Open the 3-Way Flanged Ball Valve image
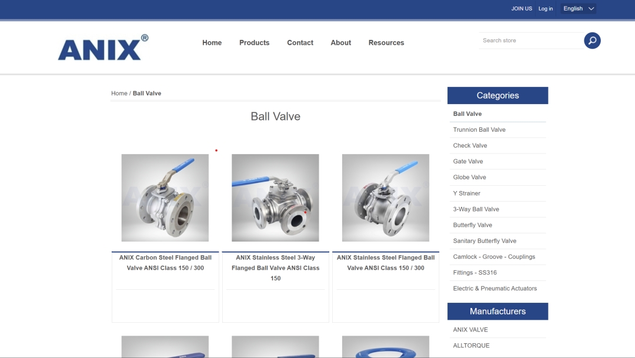The height and width of the screenshot is (358, 635). pos(275,198)
